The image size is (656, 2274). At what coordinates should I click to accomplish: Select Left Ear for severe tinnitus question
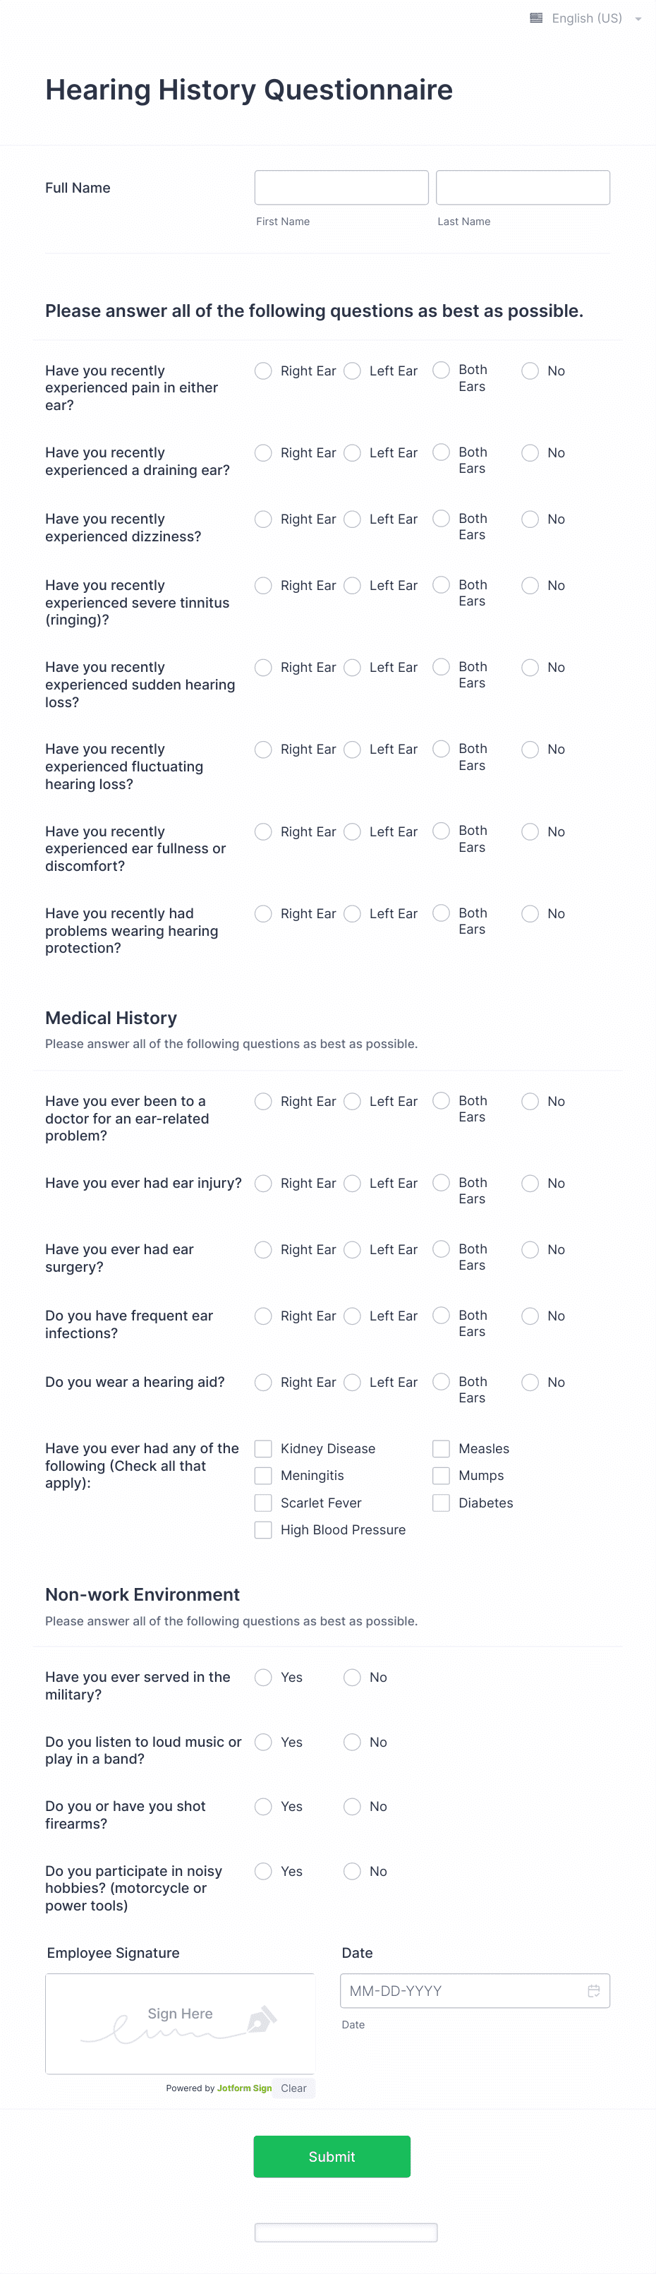click(x=353, y=585)
